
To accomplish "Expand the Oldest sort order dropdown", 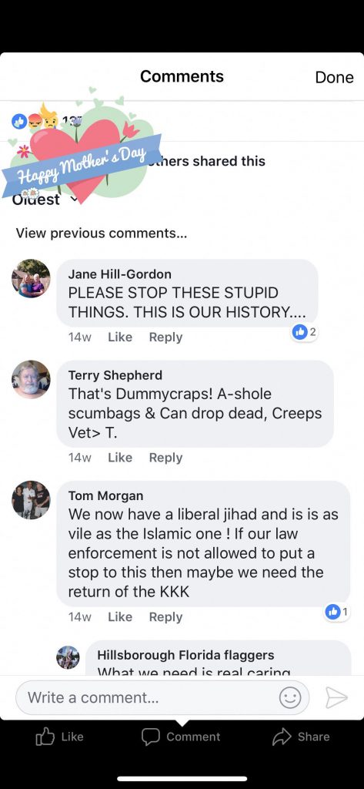I will 45,199.
